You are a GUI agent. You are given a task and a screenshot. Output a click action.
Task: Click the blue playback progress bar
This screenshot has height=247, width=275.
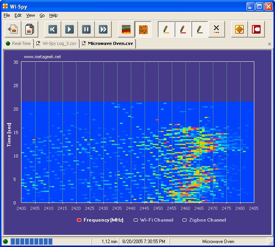[x=32, y=242]
